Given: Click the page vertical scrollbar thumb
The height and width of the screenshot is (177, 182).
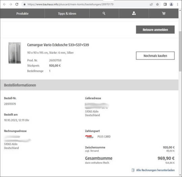Looking at the screenshot, I should (180, 51).
